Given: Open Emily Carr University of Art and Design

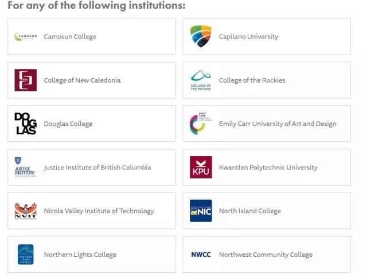Looking at the screenshot, I should coord(278,124).
